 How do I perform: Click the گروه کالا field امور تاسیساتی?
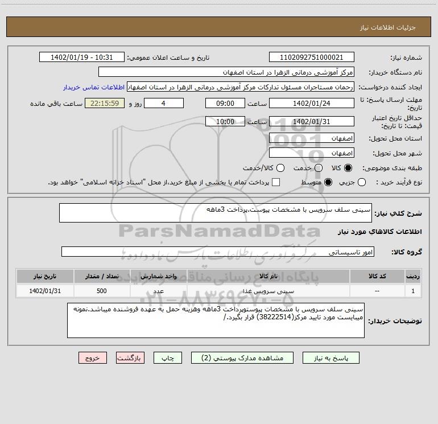[218, 252]
